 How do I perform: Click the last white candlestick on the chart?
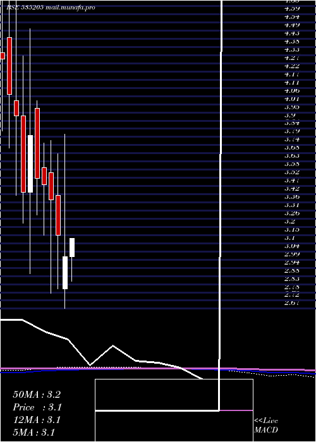[72, 248]
